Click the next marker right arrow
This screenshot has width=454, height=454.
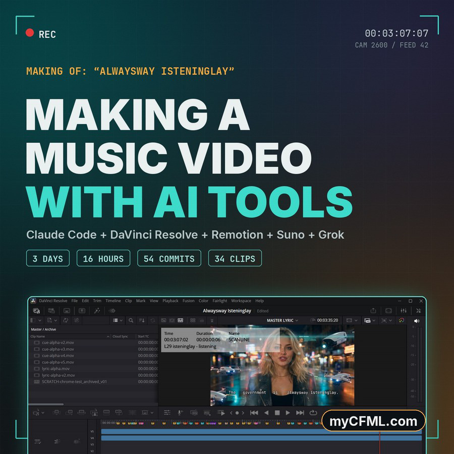coord(243,413)
